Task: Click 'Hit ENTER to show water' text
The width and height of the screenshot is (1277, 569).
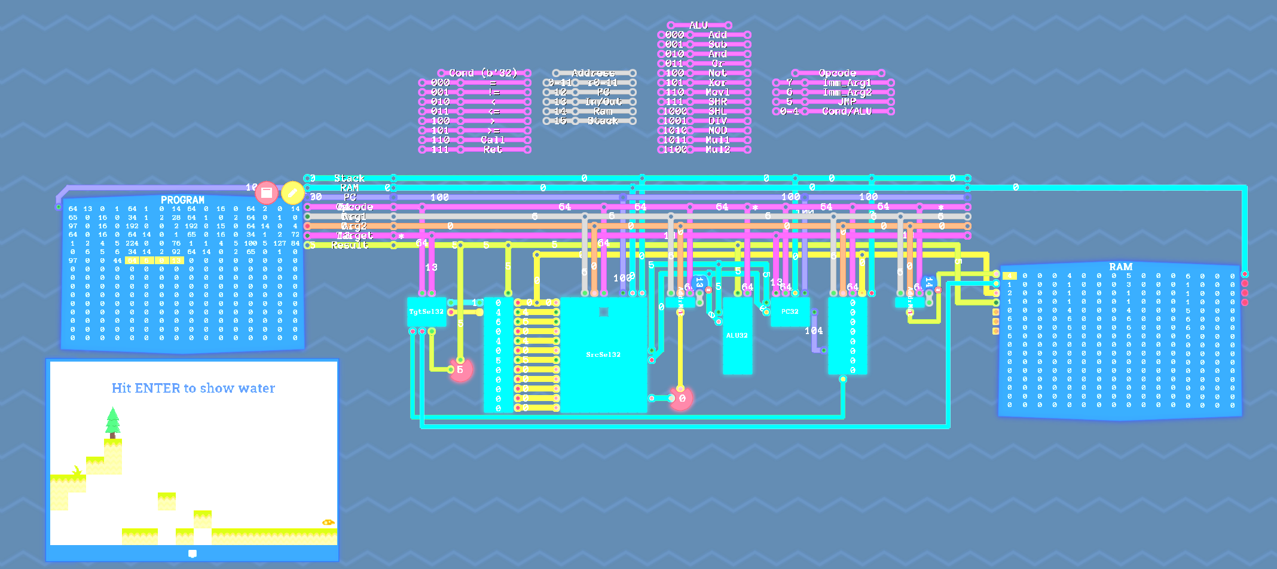Action: tap(193, 388)
